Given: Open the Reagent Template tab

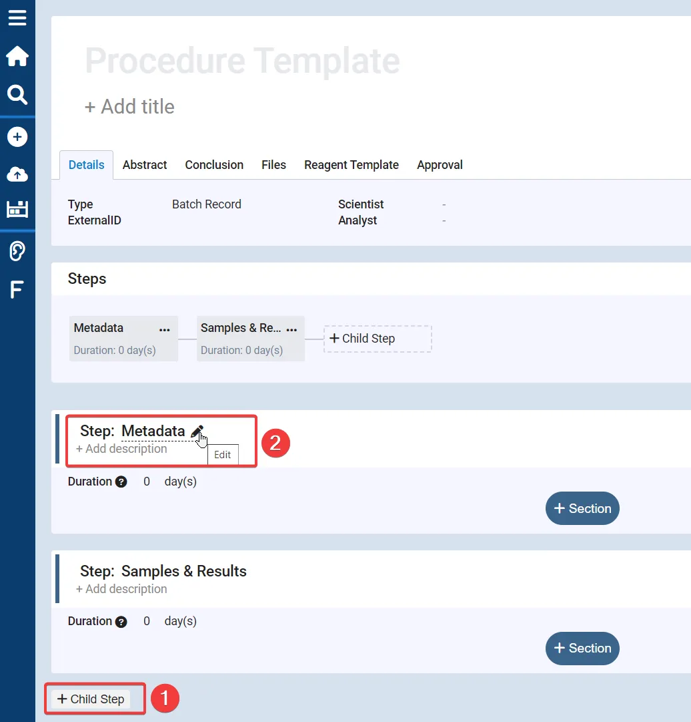Looking at the screenshot, I should (x=351, y=165).
